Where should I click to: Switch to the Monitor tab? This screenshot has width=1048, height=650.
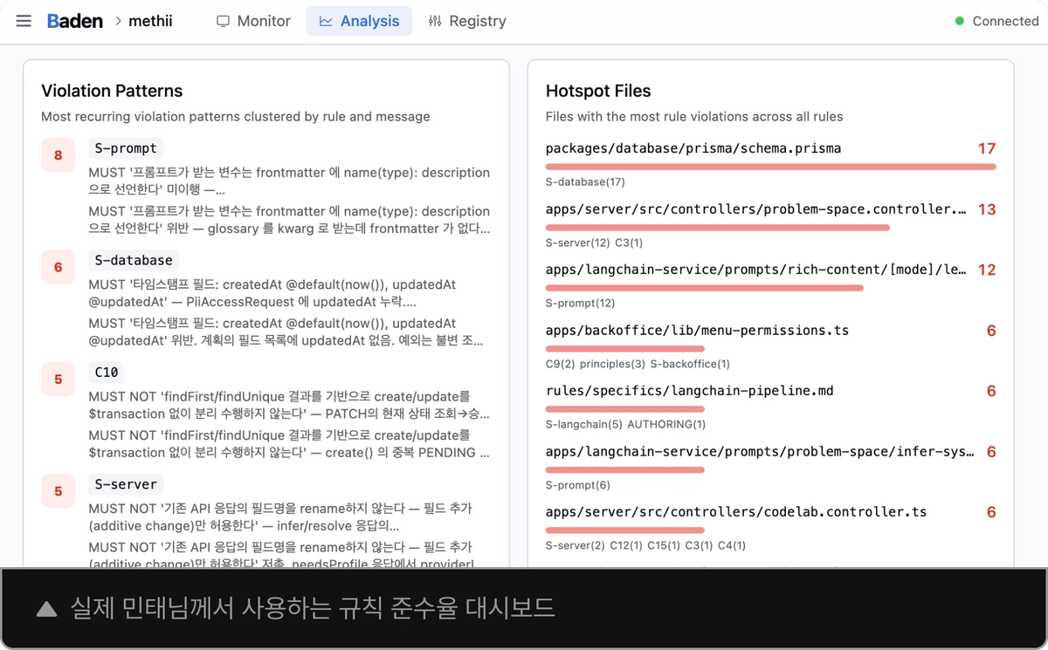(x=253, y=21)
